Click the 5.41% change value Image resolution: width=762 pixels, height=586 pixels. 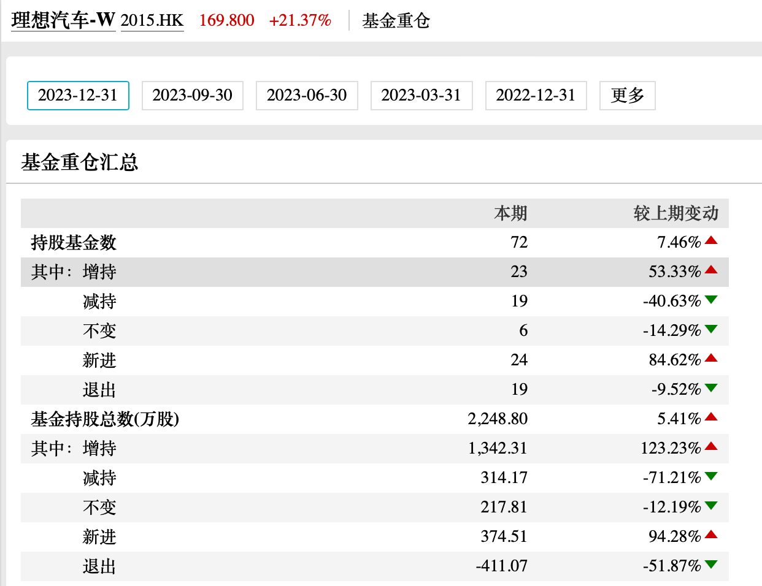[x=679, y=419]
